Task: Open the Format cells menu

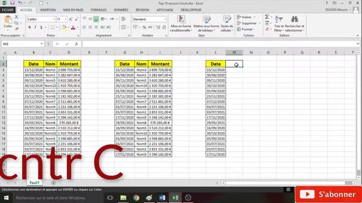Action: click(x=245, y=29)
